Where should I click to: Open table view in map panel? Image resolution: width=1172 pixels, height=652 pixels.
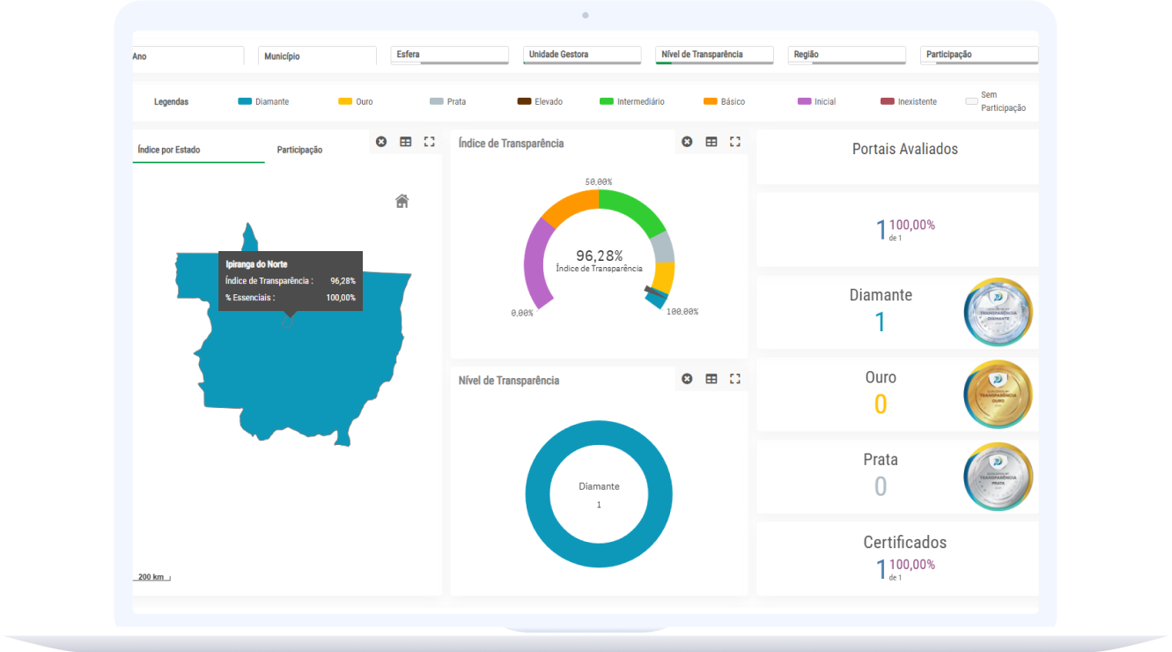coord(405,142)
